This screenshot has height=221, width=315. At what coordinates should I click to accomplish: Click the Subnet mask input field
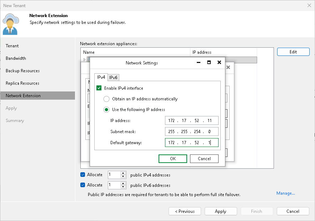click(192, 131)
